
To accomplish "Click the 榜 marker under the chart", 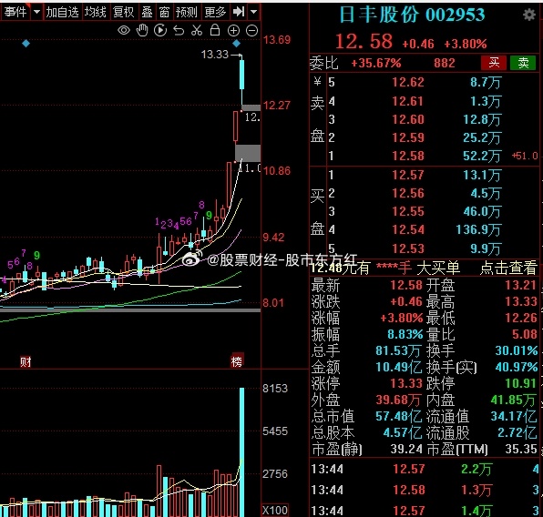I will [x=237, y=361].
